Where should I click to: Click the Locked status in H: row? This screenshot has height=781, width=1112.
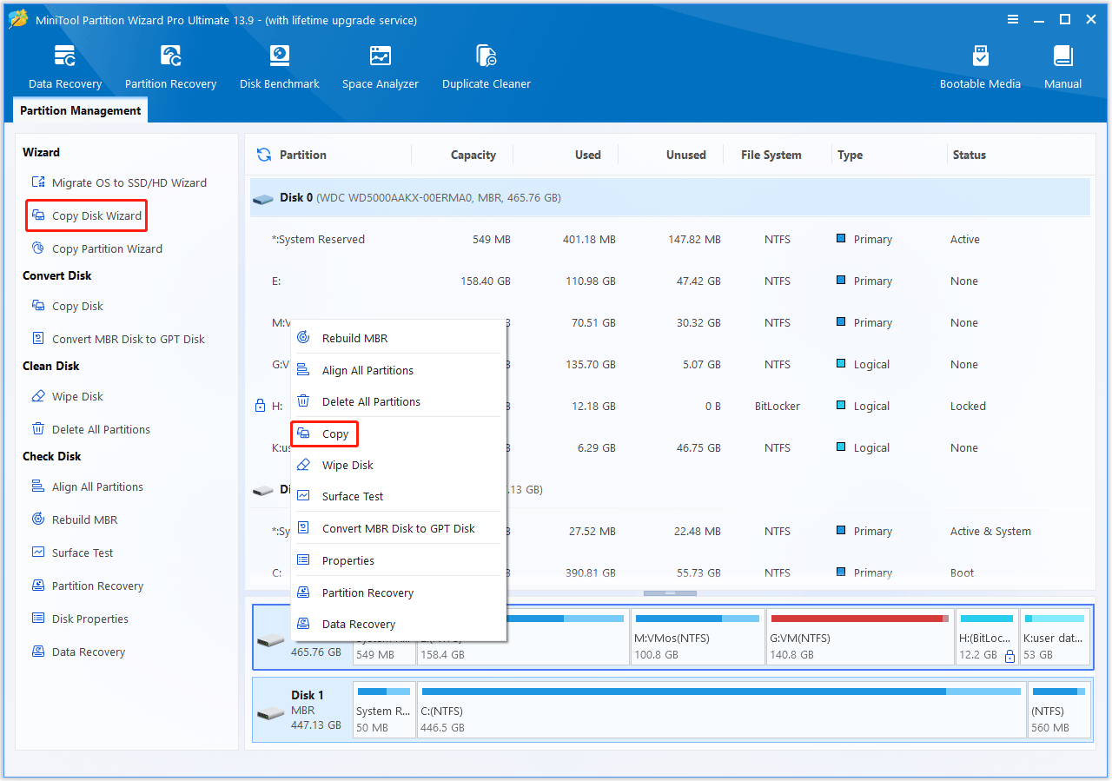968,406
